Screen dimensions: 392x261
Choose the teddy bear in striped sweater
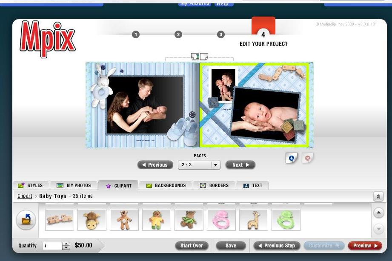tap(189, 220)
